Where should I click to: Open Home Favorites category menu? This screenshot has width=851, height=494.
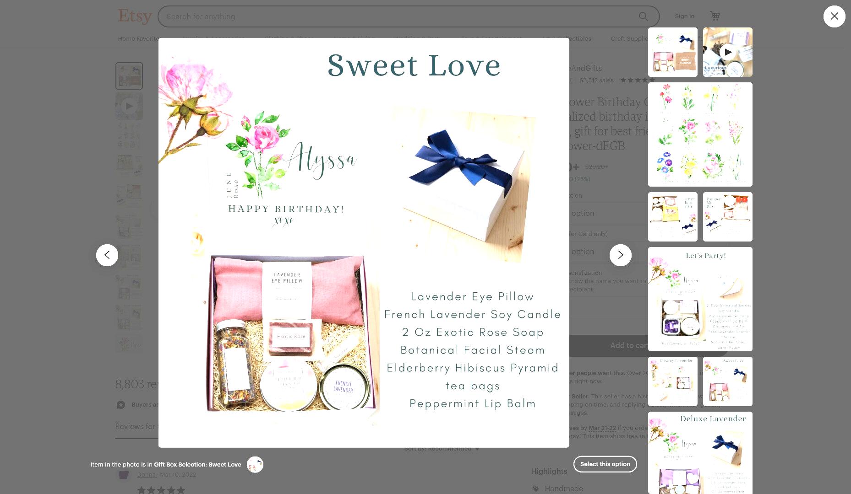138,38
